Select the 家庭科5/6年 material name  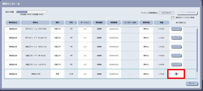click(36, 74)
